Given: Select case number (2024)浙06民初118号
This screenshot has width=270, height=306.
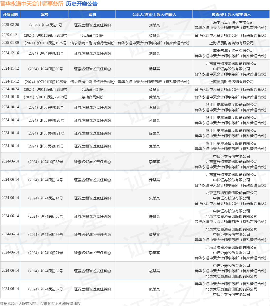Looking at the screenshot, I should [45, 108].
